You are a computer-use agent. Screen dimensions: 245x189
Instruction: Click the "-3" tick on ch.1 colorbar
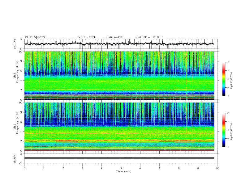click(x=228, y=62)
